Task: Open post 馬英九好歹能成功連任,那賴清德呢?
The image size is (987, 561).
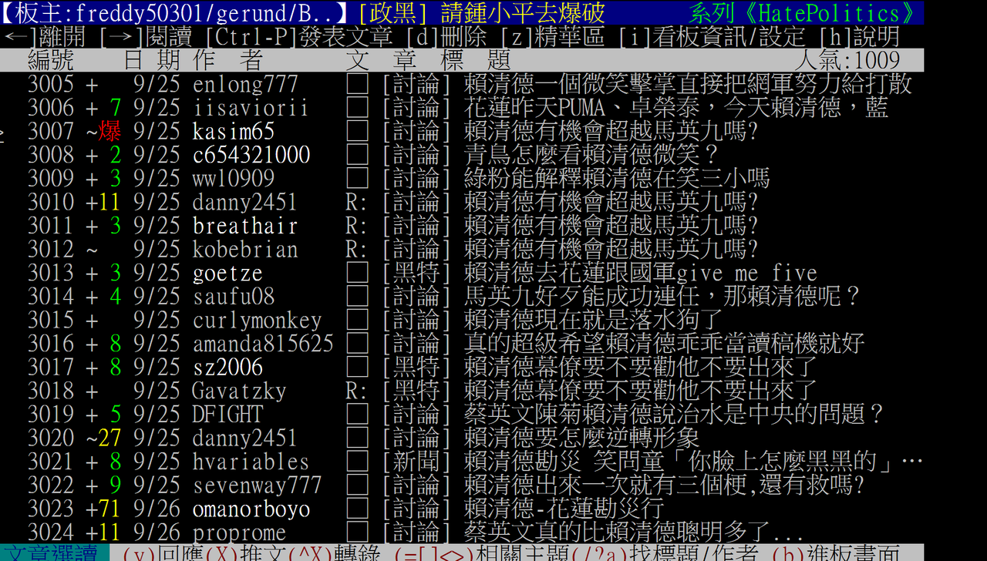Action: [663, 297]
